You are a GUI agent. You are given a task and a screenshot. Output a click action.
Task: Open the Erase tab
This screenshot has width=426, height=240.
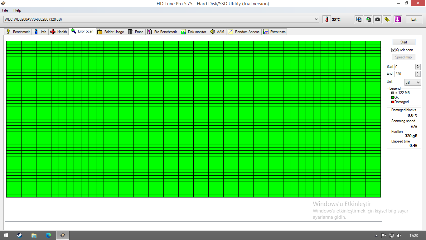click(136, 32)
